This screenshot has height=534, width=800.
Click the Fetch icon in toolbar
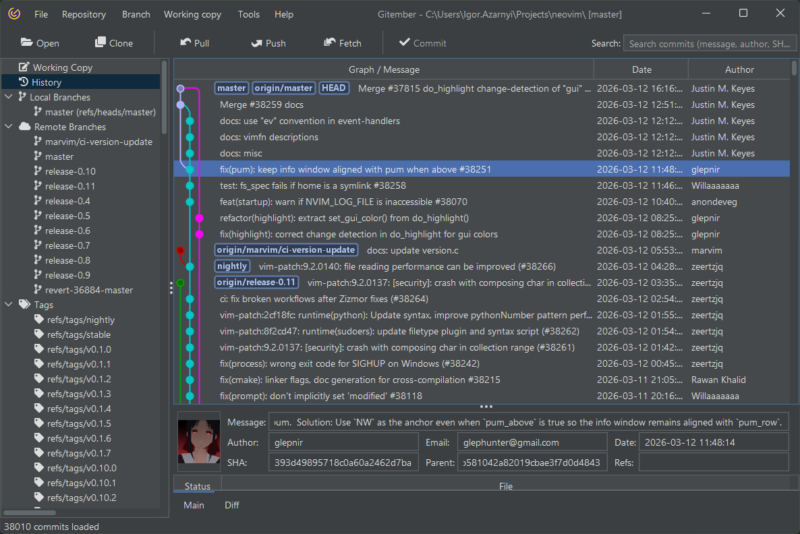click(x=330, y=42)
